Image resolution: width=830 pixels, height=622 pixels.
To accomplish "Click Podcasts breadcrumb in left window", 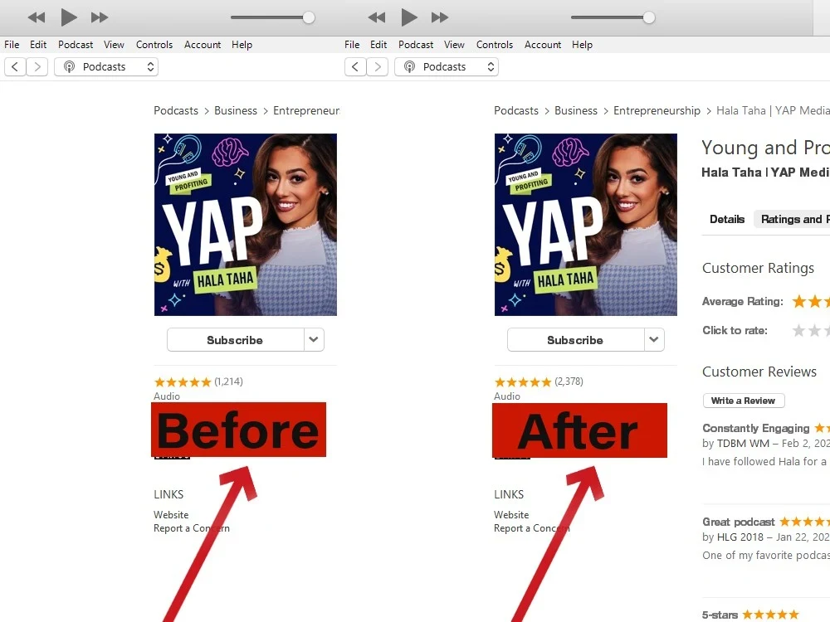I will (x=176, y=110).
